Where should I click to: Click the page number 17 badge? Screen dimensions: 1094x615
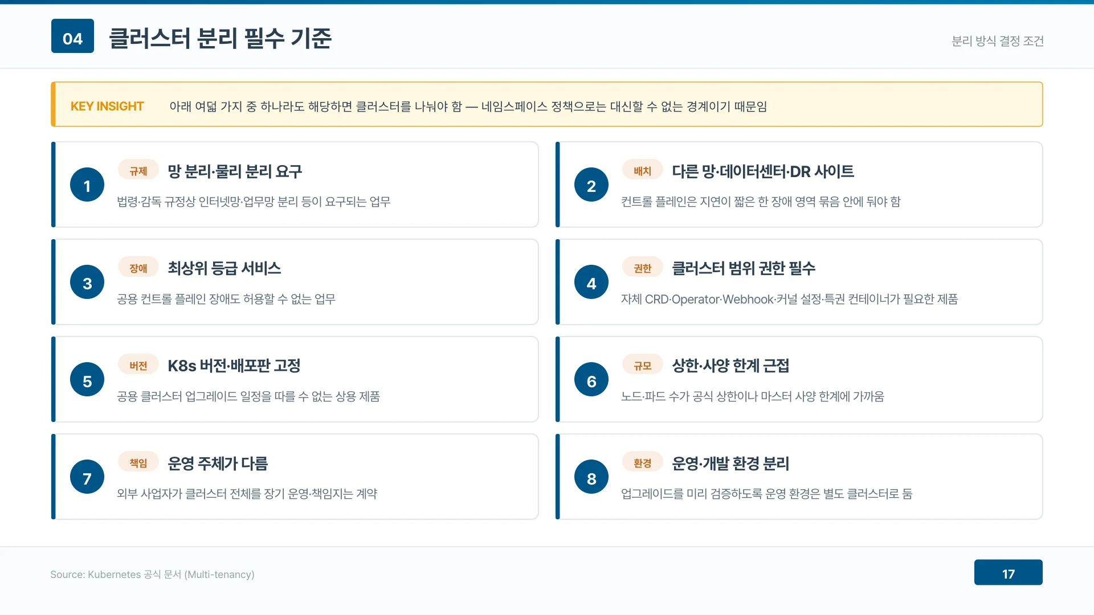click(x=1009, y=572)
